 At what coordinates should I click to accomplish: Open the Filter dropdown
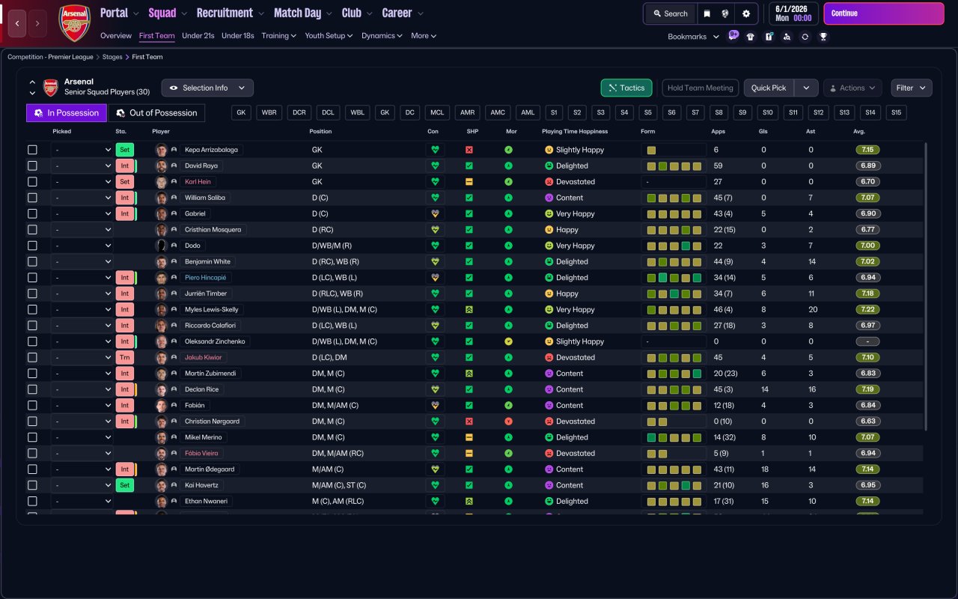[x=912, y=88]
